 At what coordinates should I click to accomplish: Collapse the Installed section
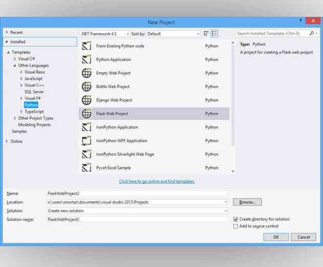coord(7,42)
